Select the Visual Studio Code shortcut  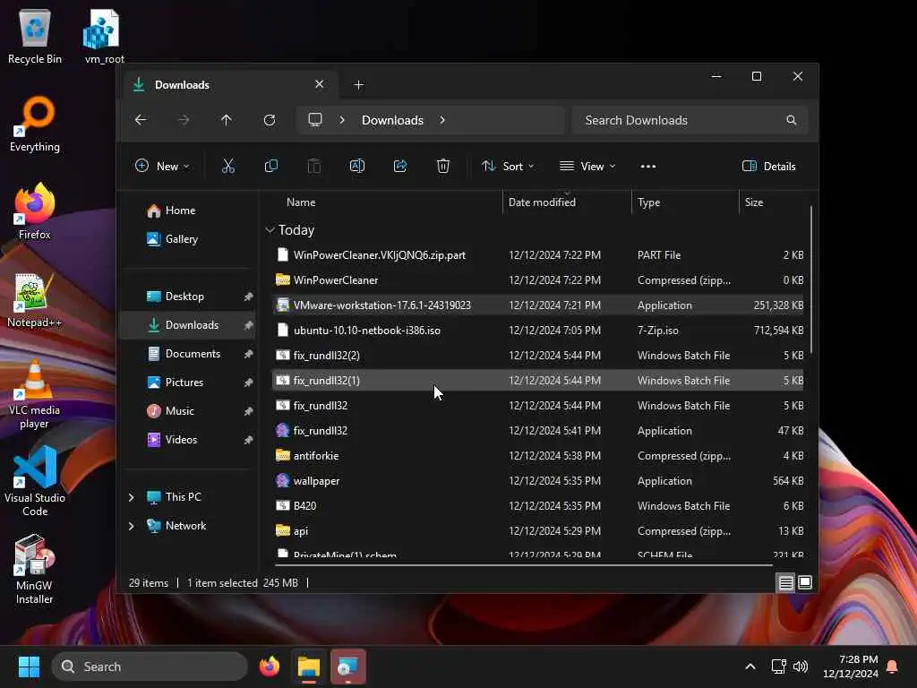pyautogui.click(x=35, y=482)
